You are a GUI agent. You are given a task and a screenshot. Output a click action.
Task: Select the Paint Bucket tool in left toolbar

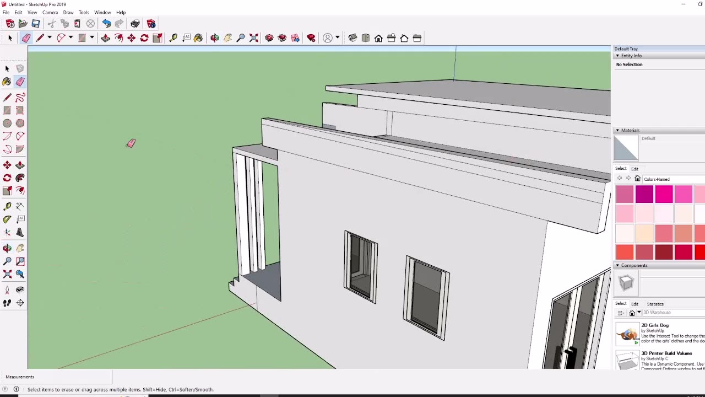tap(7, 82)
